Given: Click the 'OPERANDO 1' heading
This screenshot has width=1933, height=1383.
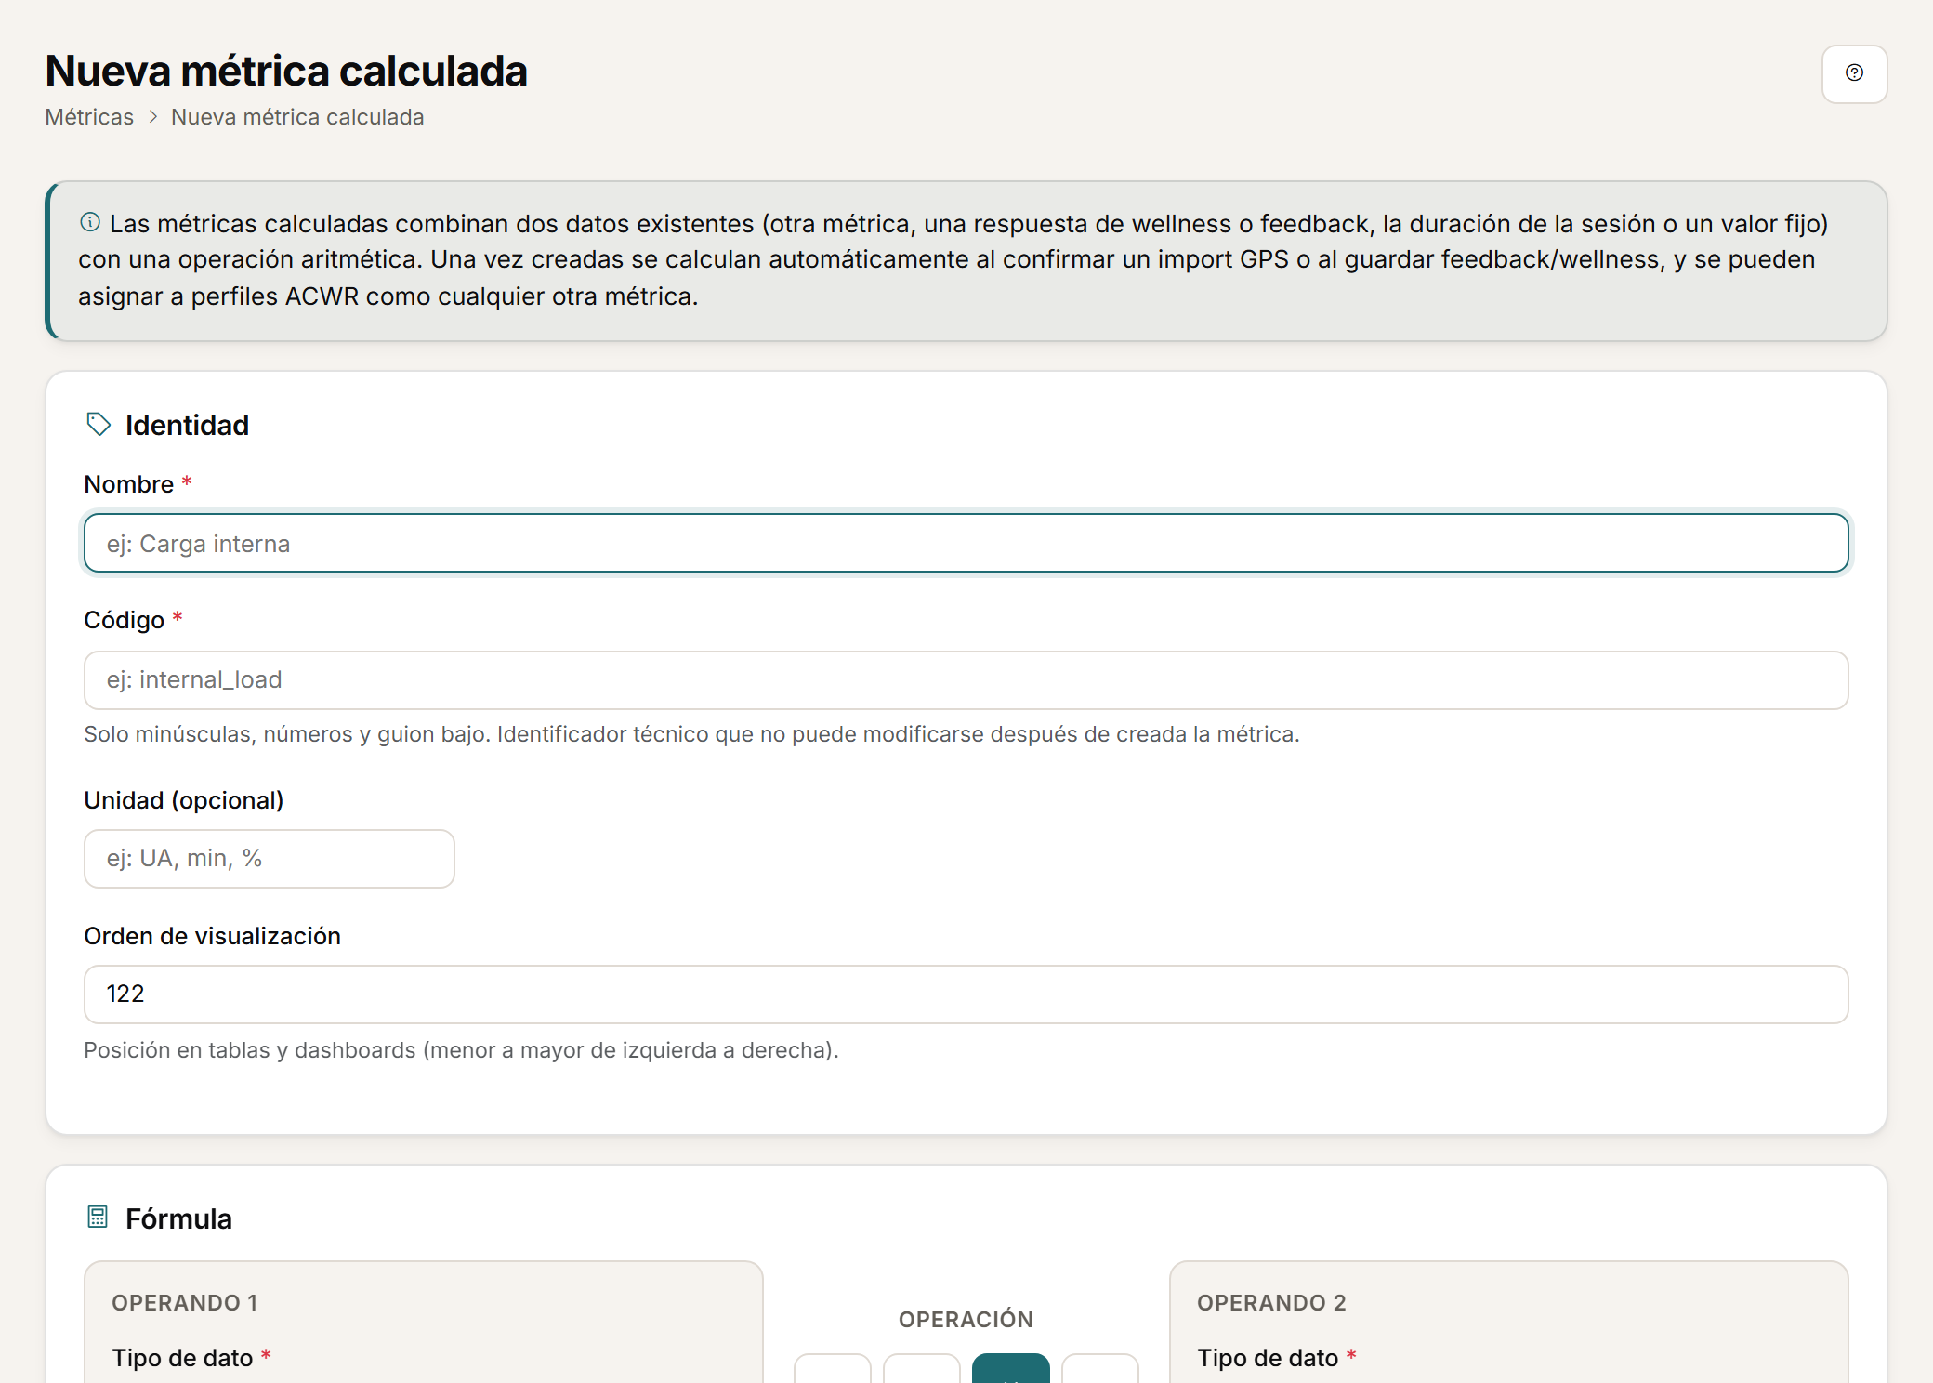Looking at the screenshot, I should tap(185, 1303).
